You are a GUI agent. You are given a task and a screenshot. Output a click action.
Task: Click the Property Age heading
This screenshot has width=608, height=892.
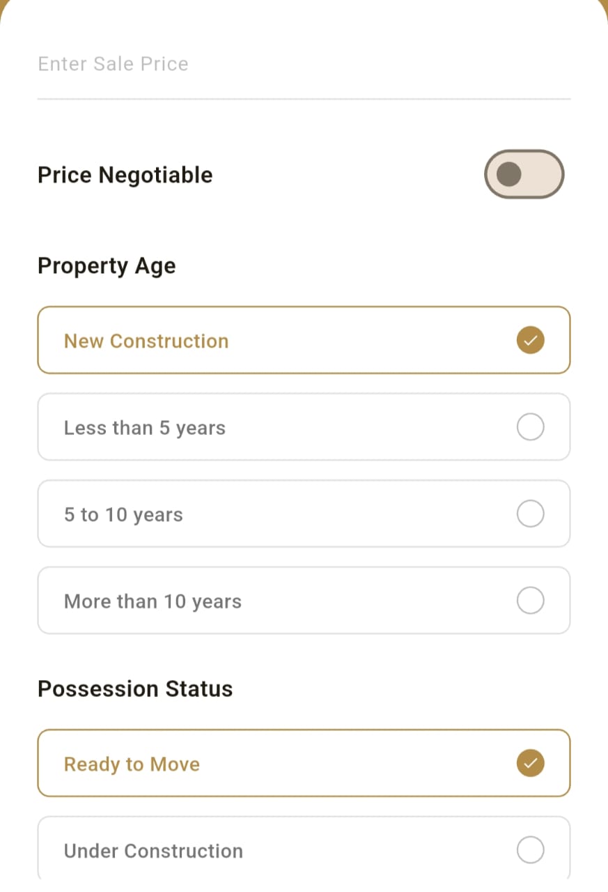(x=107, y=266)
